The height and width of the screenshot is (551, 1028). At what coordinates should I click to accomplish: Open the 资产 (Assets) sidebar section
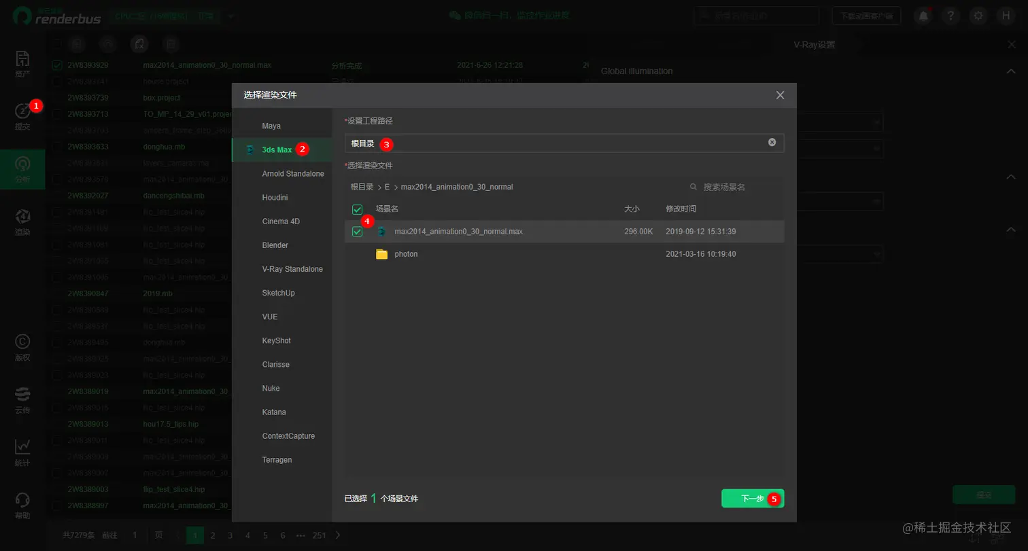pyautogui.click(x=22, y=63)
